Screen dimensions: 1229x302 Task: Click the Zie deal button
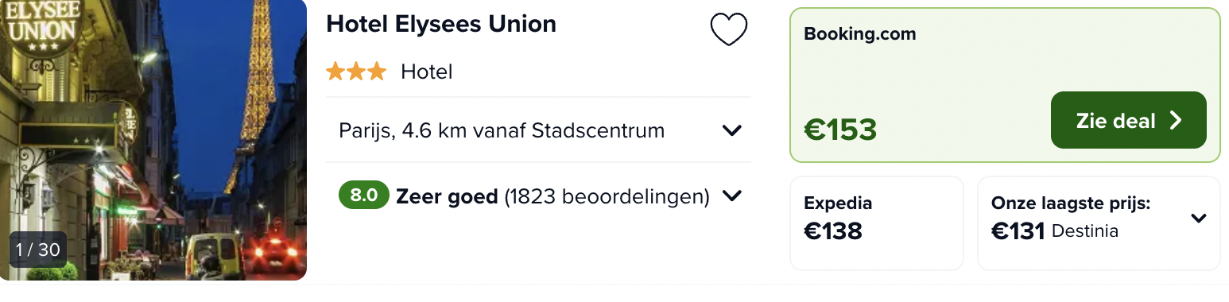click(1129, 120)
